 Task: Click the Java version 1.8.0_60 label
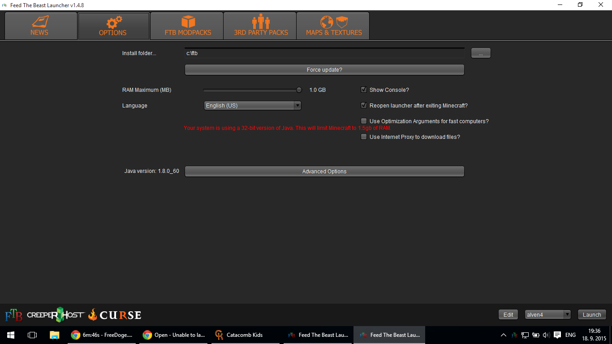tap(151, 171)
